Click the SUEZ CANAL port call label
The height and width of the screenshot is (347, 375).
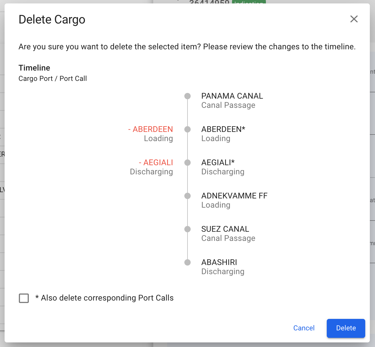point(225,229)
